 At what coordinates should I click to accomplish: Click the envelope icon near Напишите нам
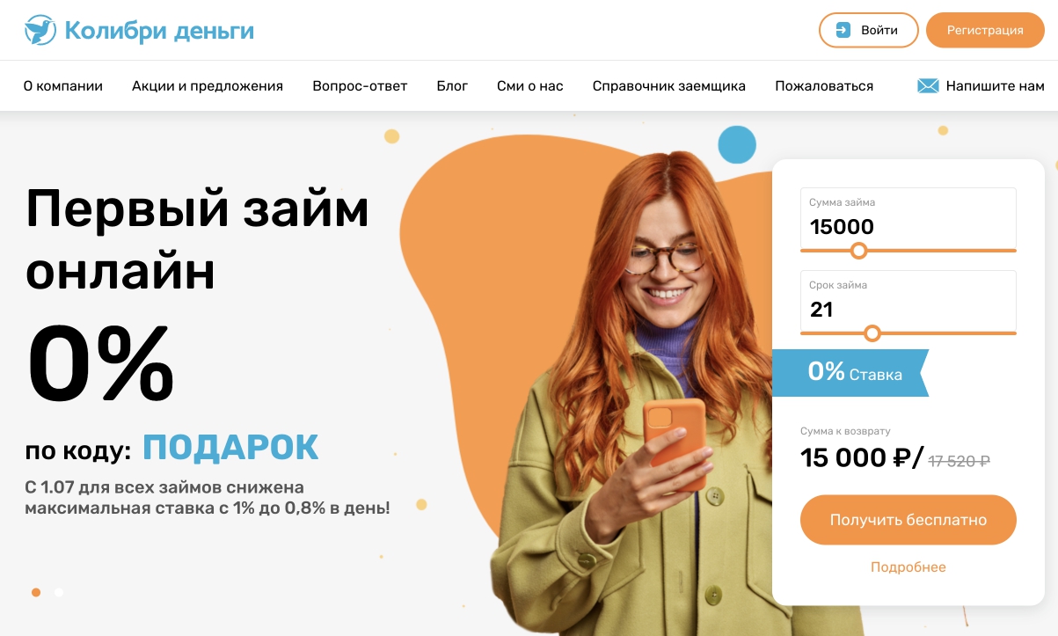click(928, 86)
